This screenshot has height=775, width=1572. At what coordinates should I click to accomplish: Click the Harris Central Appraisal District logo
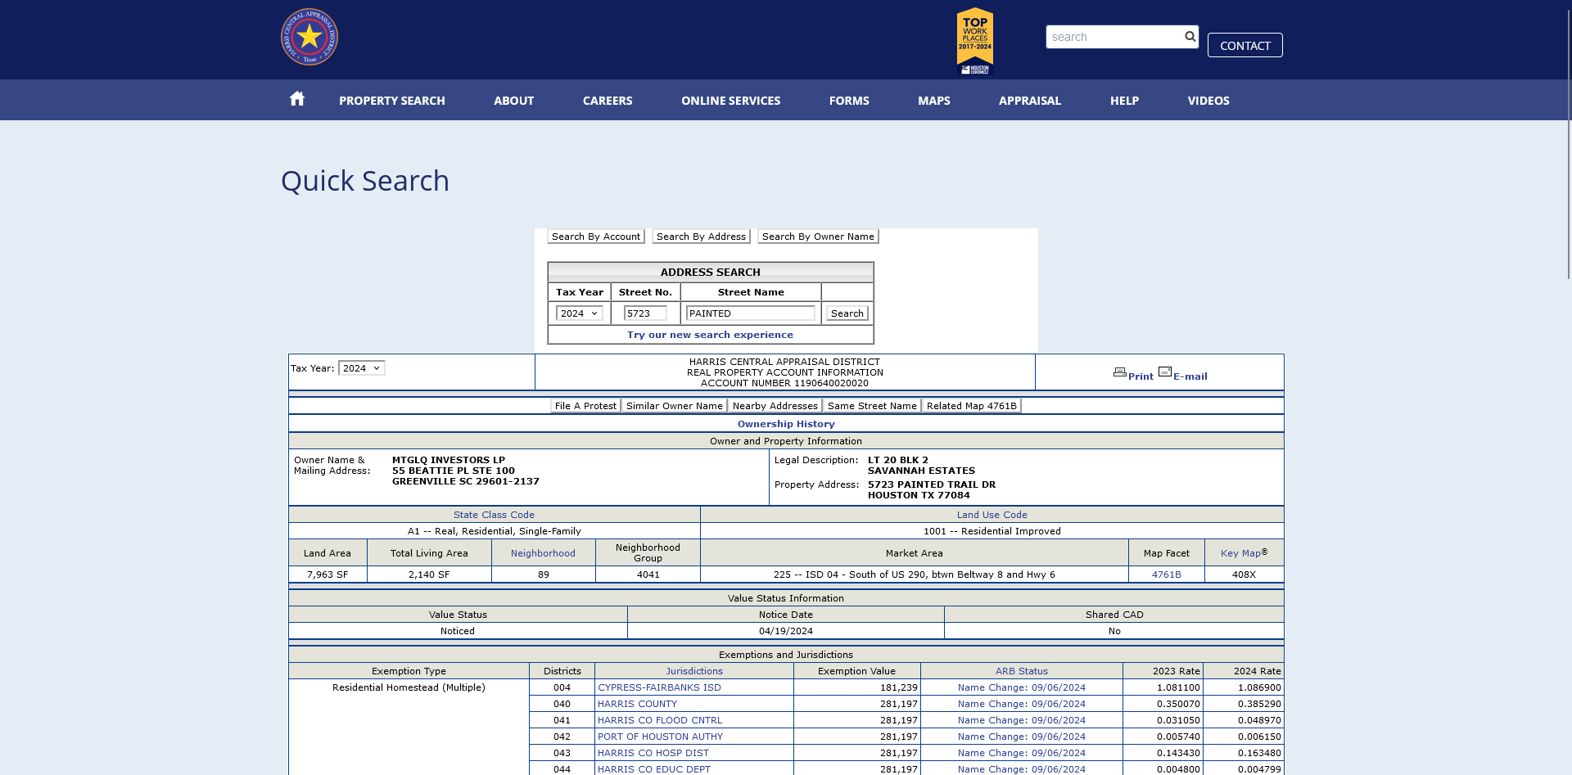[309, 37]
